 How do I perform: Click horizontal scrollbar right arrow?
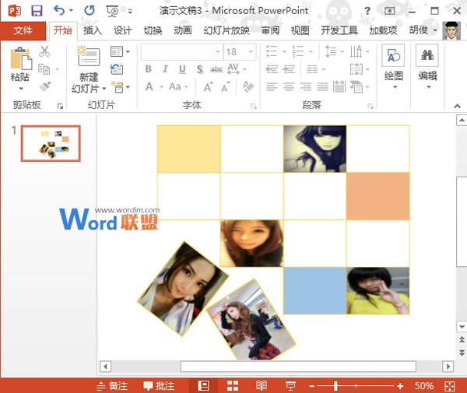[448, 367]
